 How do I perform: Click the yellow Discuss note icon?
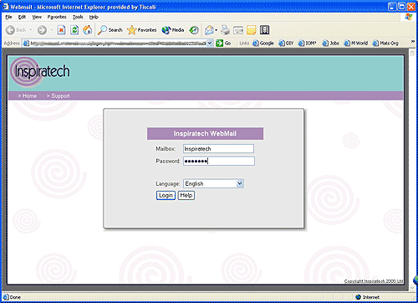click(251, 30)
